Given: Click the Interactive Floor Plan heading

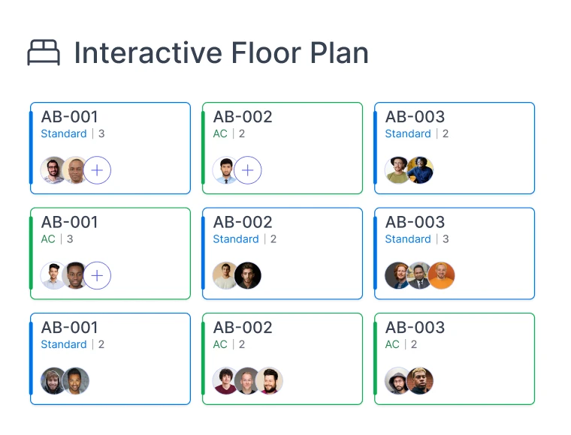Looking at the screenshot, I should tap(221, 53).
